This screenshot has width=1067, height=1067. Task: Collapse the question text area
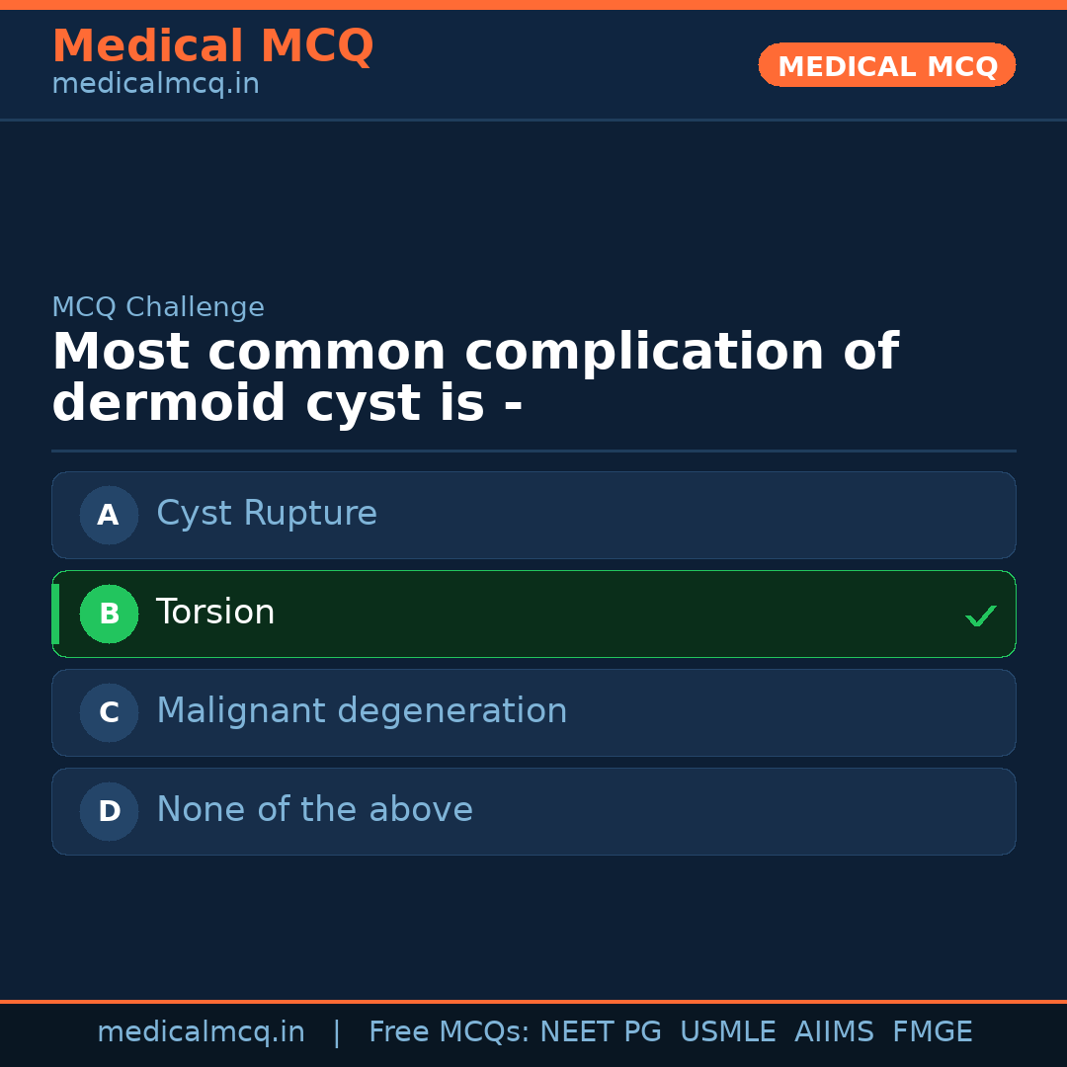474,375
